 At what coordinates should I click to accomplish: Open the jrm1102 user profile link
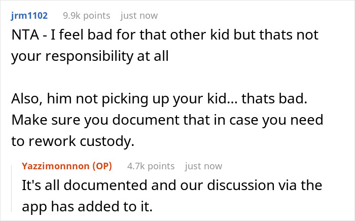coord(29,16)
